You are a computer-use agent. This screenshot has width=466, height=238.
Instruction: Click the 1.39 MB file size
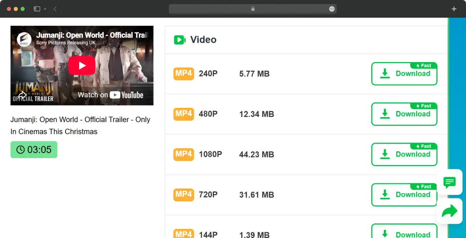pyautogui.click(x=255, y=235)
